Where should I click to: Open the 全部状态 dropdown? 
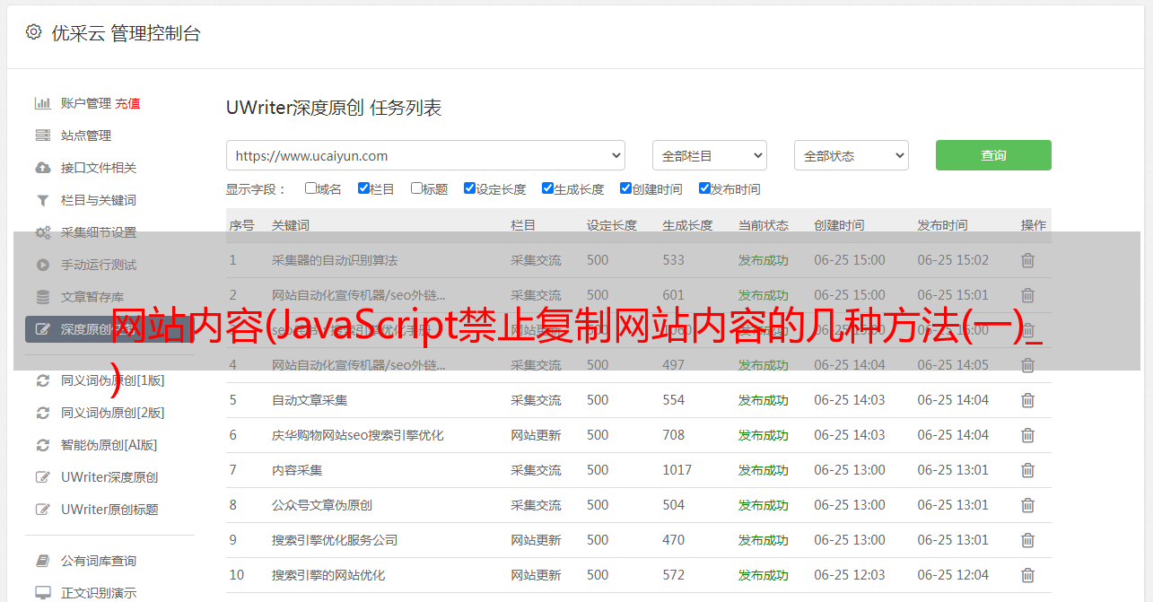(x=852, y=155)
